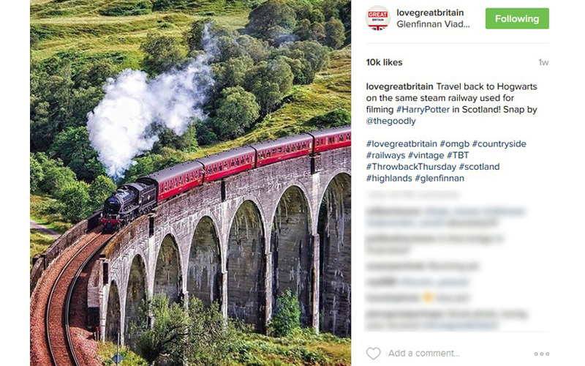Visit the @thegoodly profile mention
The image size is (585, 366).
[390, 121]
